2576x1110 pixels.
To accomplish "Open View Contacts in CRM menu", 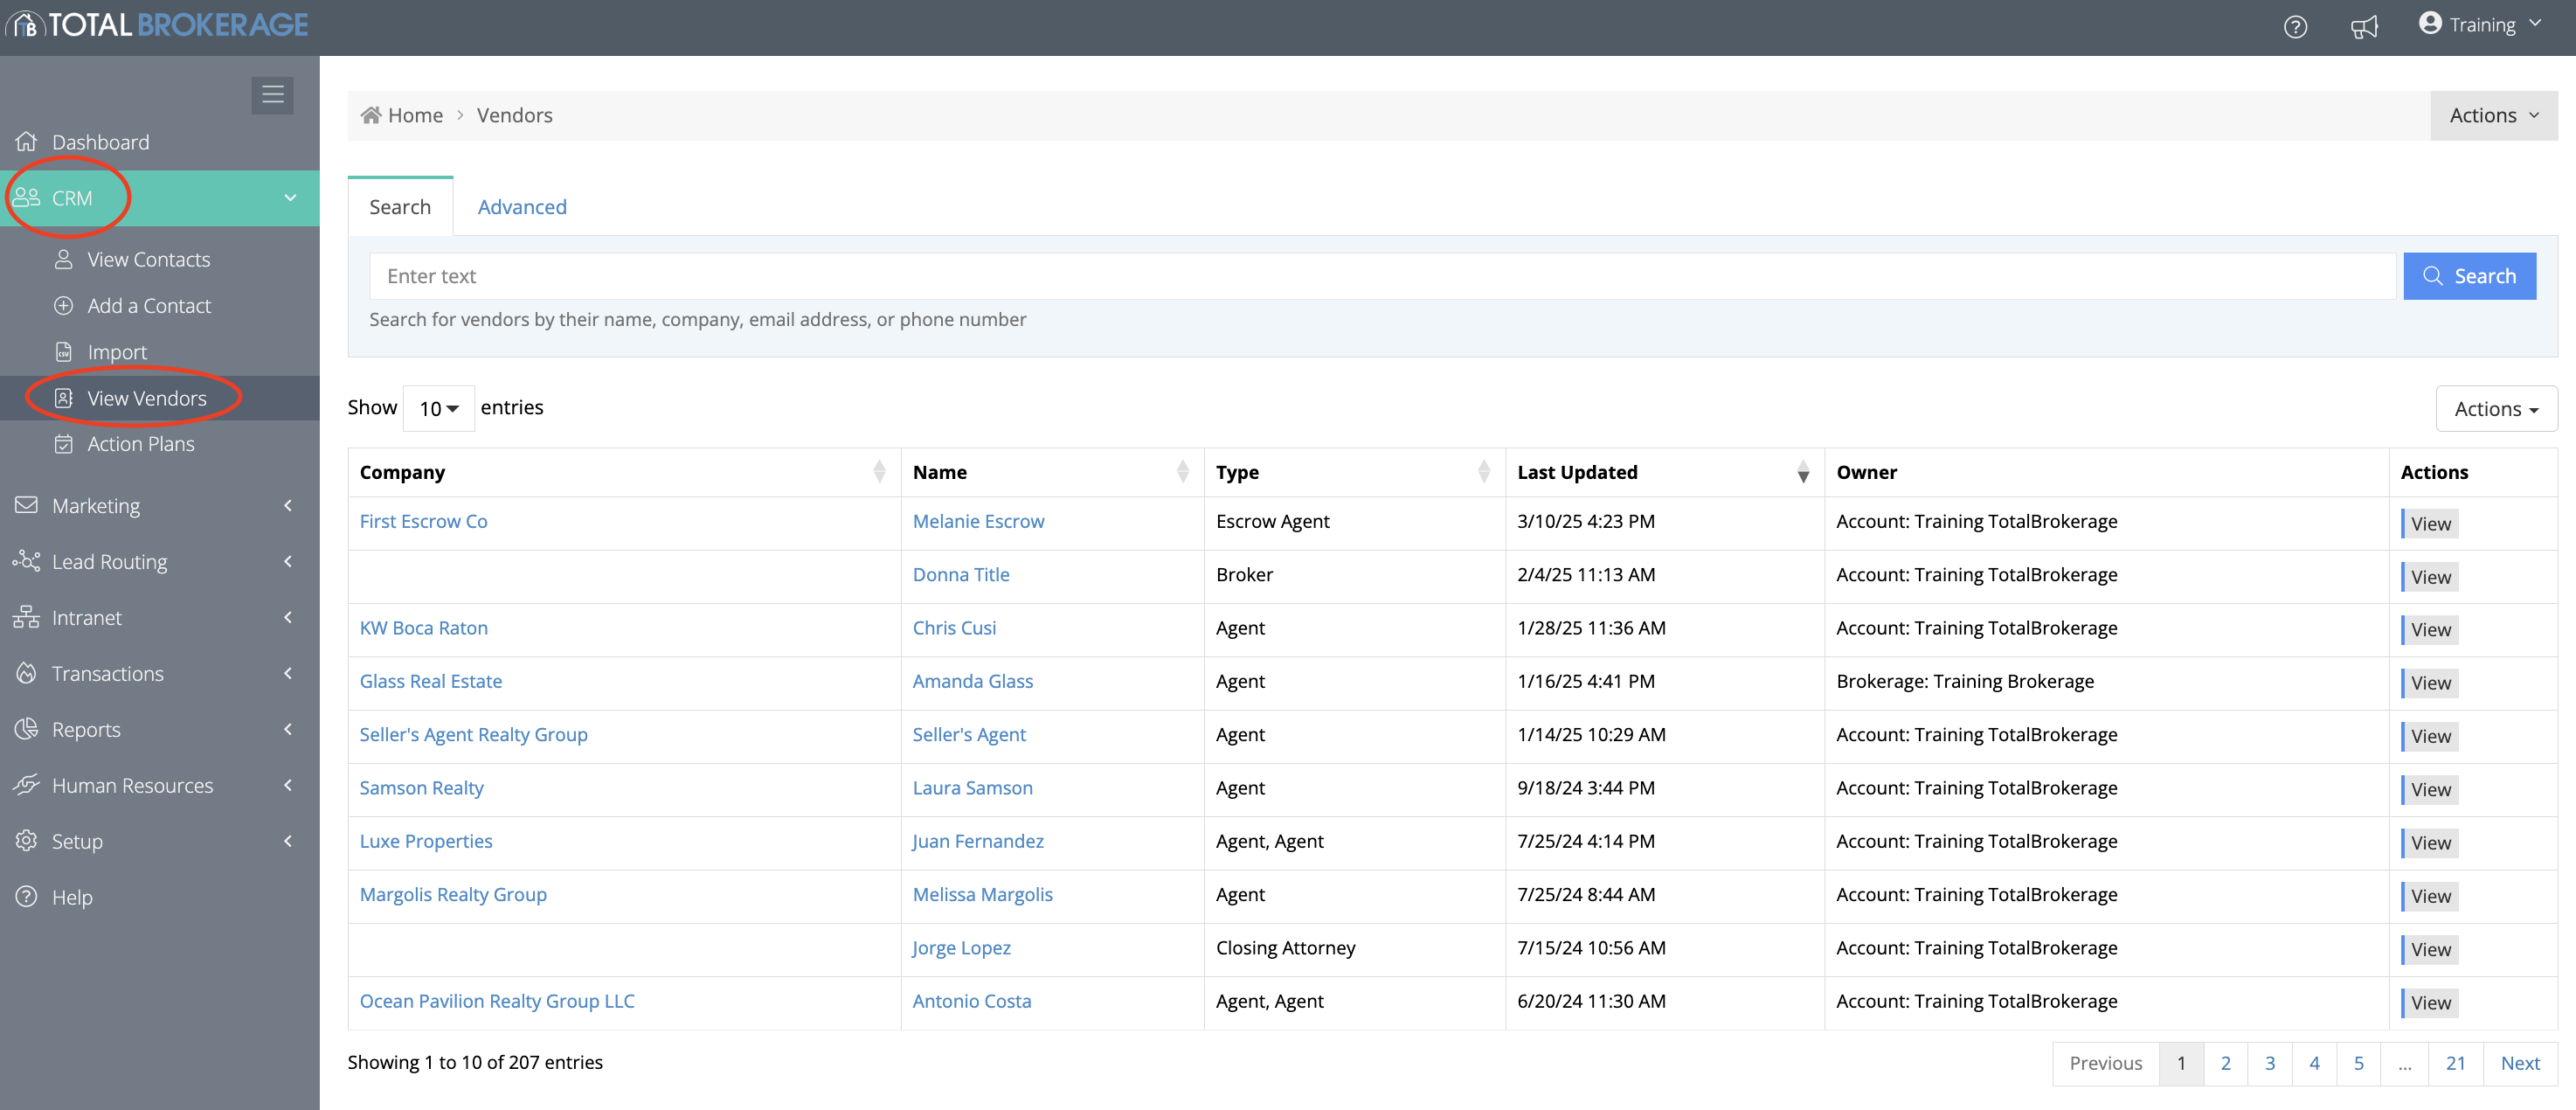I will point(148,260).
